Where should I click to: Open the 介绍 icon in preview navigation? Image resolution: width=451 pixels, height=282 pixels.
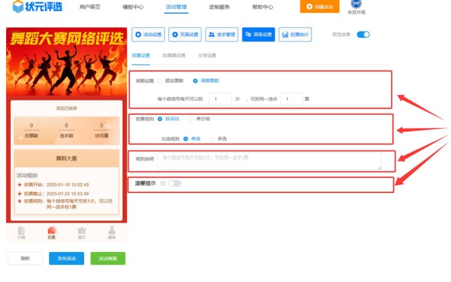[22, 231]
